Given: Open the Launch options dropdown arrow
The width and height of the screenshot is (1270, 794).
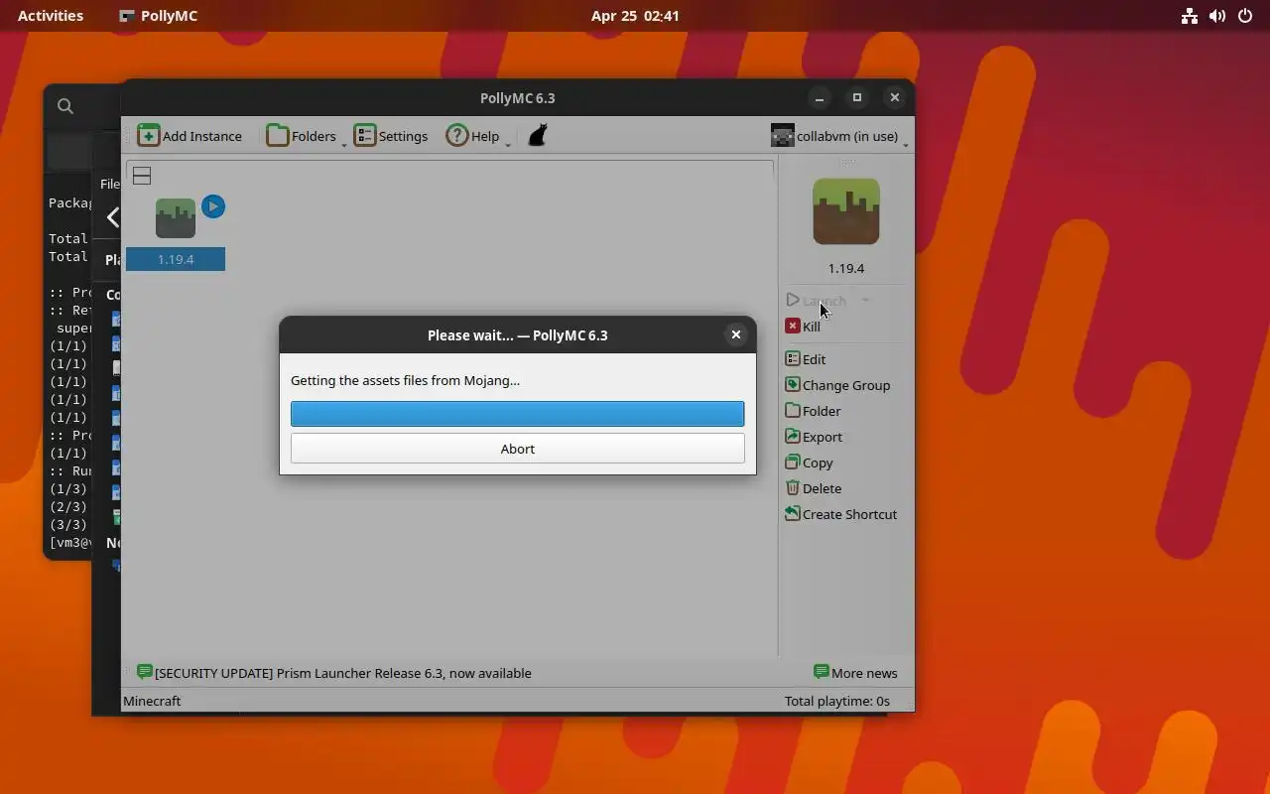Looking at the screenshot, I should 865,301.
